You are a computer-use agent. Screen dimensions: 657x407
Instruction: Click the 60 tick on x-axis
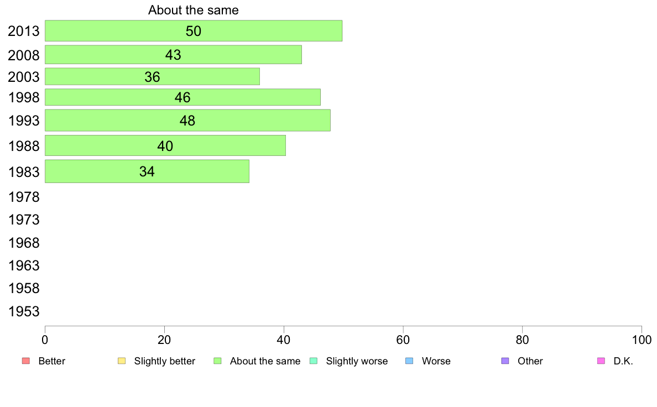click(403, 340)
